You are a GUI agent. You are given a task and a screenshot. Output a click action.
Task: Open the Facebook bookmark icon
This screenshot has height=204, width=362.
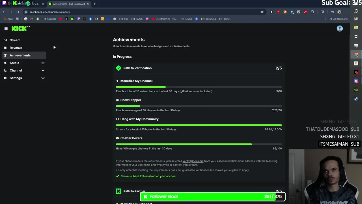(90, 19)
